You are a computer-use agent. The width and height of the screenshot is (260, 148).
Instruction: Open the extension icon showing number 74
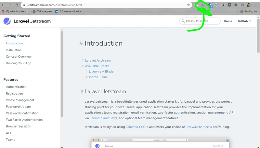(229, 5)
